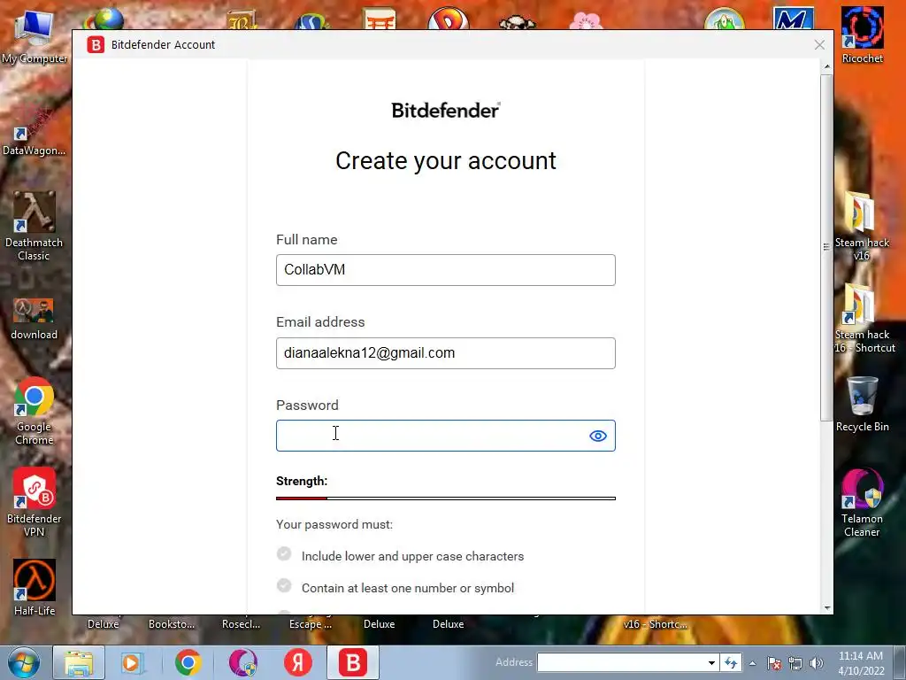Click the network tray icon
906x680 pixels.
[x=795, y=663]
